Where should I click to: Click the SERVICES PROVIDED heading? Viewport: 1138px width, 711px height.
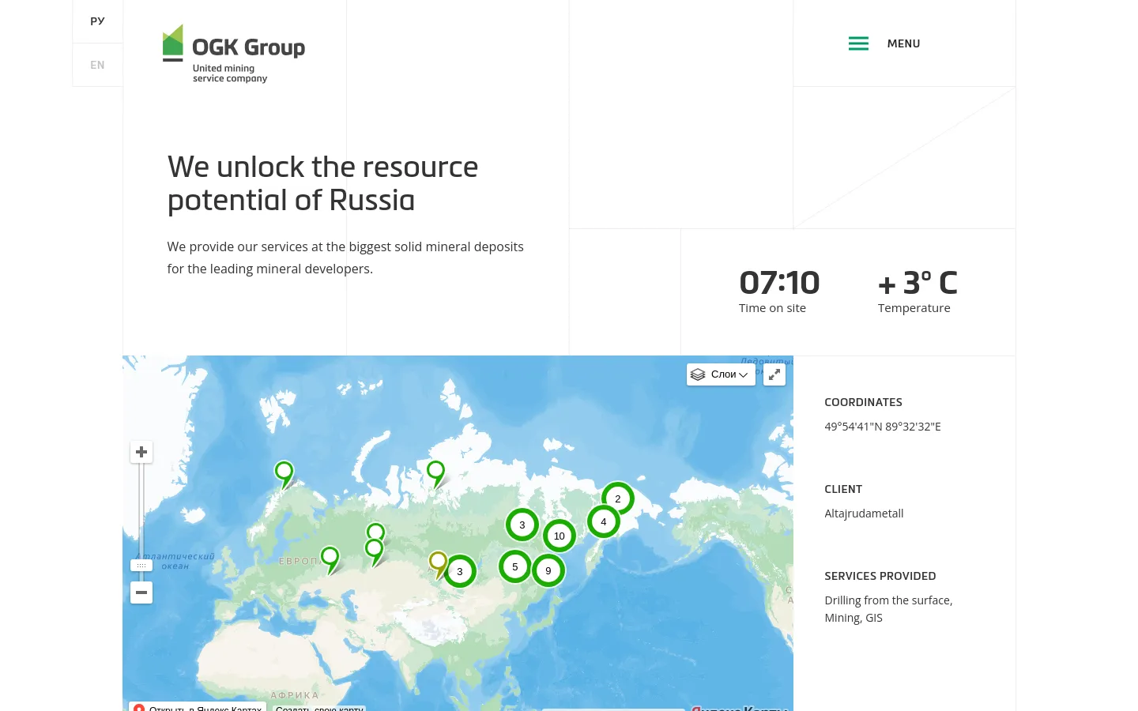pyautogui.click(x=880, y=576)
